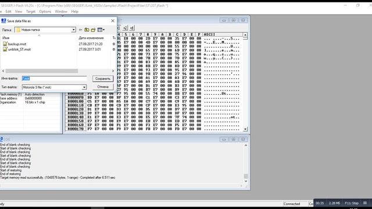Click the file list horizontal scrollbar
The height and width of the screenshot is (209, 372).
[41, 71]
